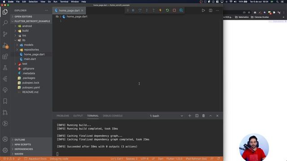Open the Terminal menu in menu bar

click(x=64, y=2)
